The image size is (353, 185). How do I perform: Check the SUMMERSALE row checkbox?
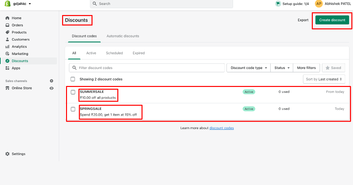tap(73, 92)
